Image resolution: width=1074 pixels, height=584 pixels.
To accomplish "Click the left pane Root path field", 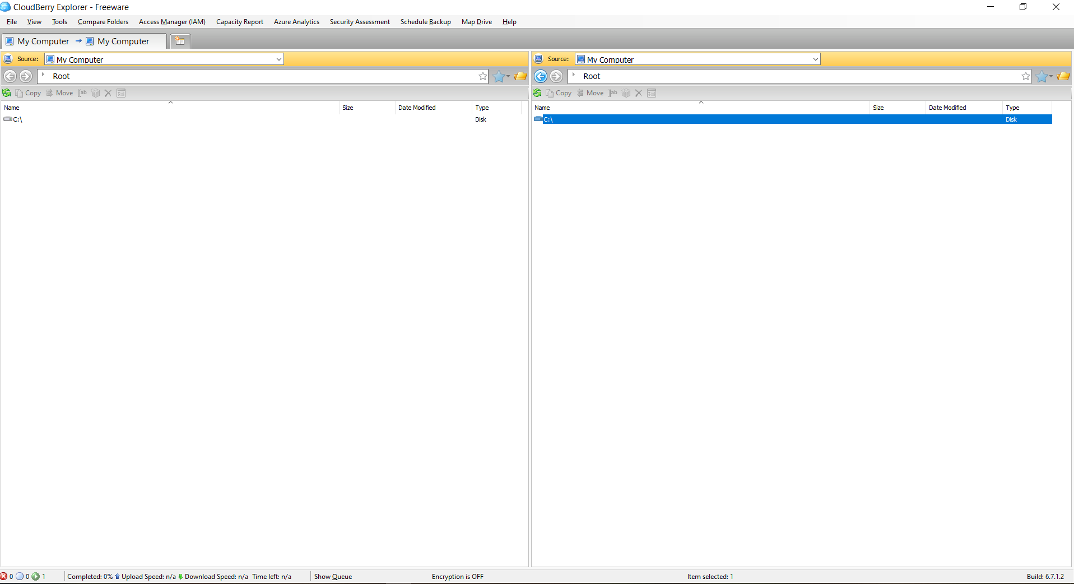I will [262, 76].
